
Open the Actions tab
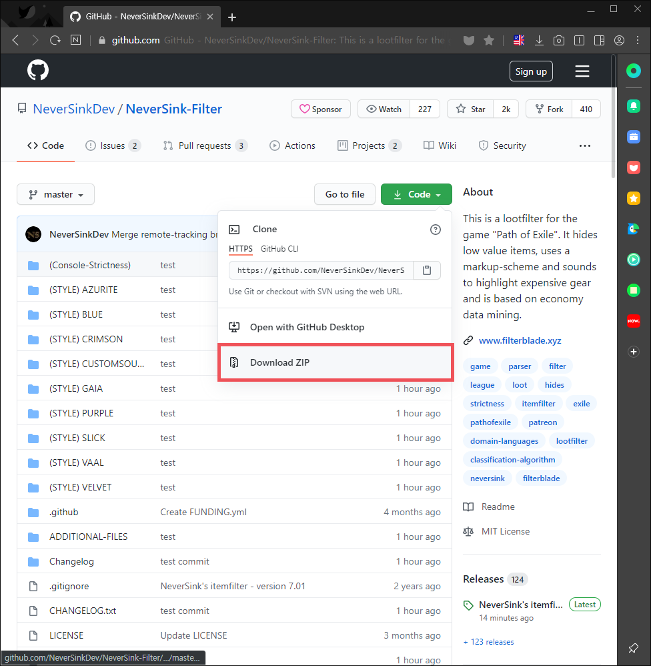point(293,145)
